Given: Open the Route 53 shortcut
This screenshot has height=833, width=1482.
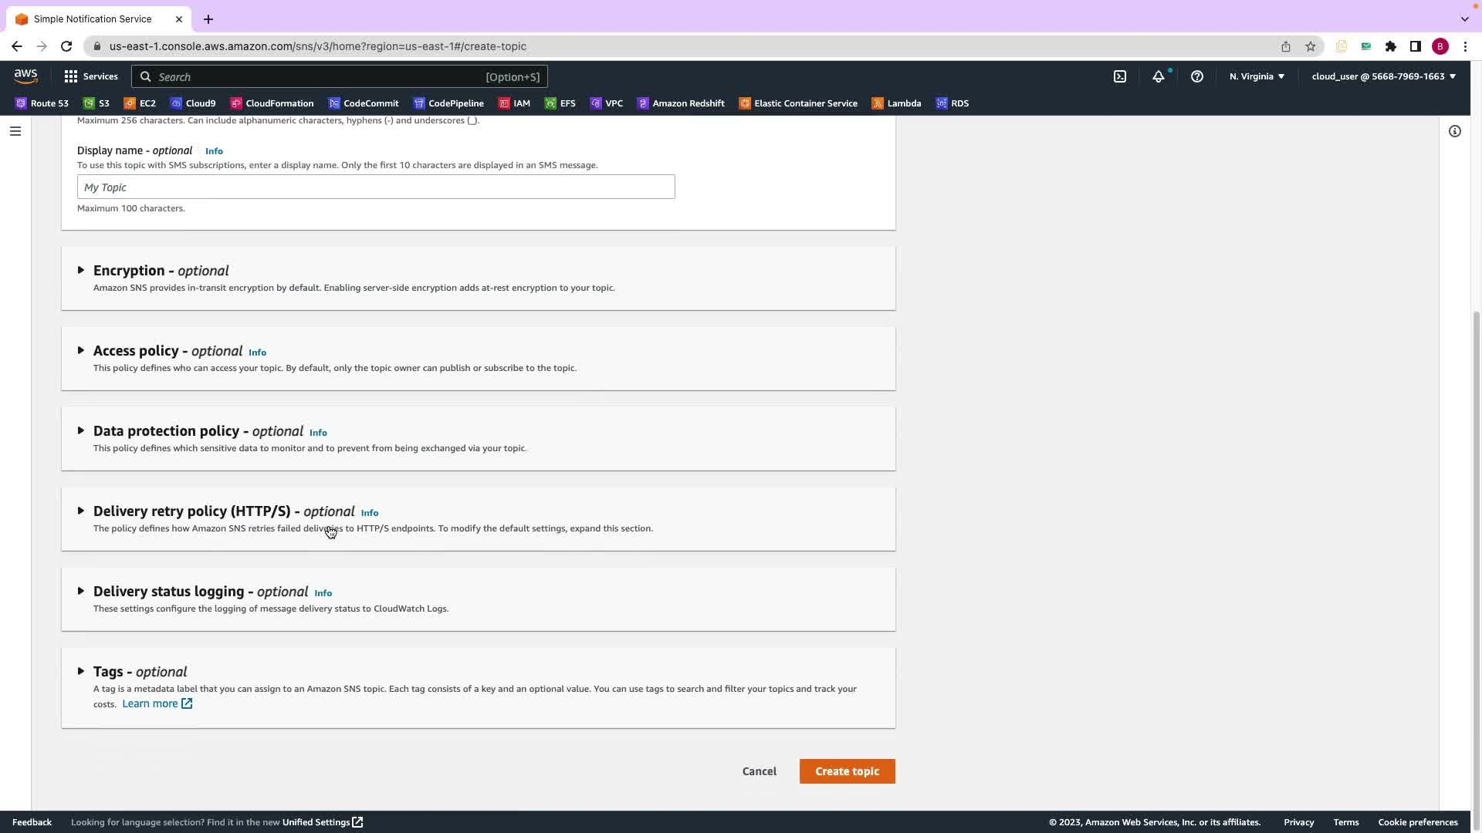Looking at the screenshot, I should (42, 103).
